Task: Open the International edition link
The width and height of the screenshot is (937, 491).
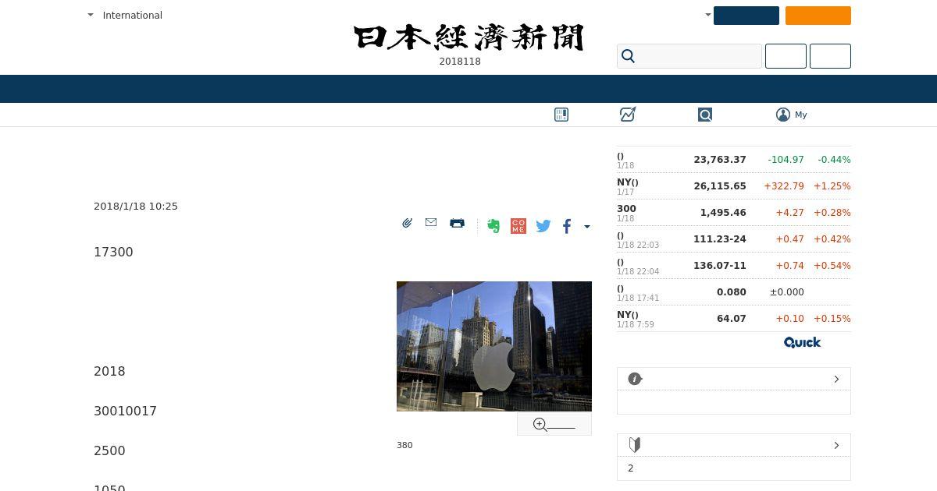Action: point(133,15)
